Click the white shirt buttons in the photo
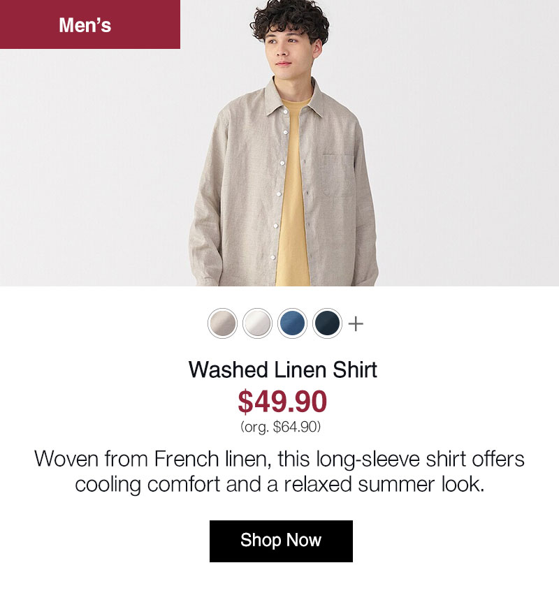This screenshot has height=600, width=559. pos(281,184)
